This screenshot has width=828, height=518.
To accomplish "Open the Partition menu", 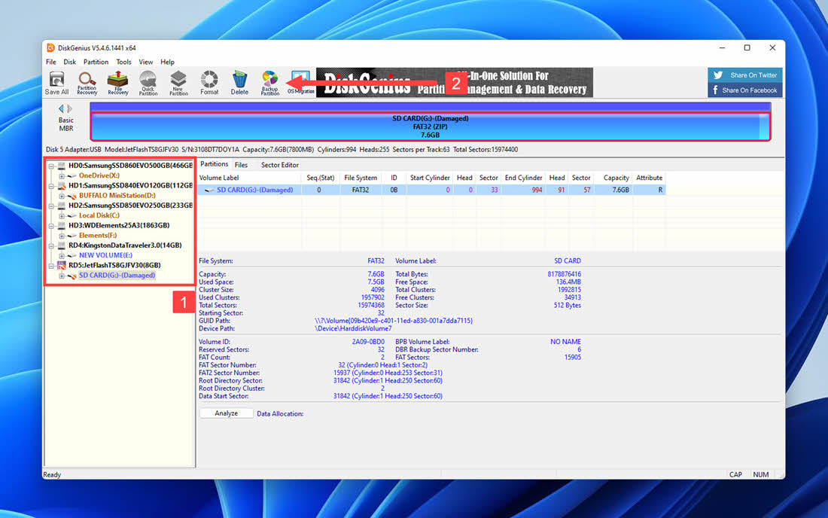I will pos(96,62).
